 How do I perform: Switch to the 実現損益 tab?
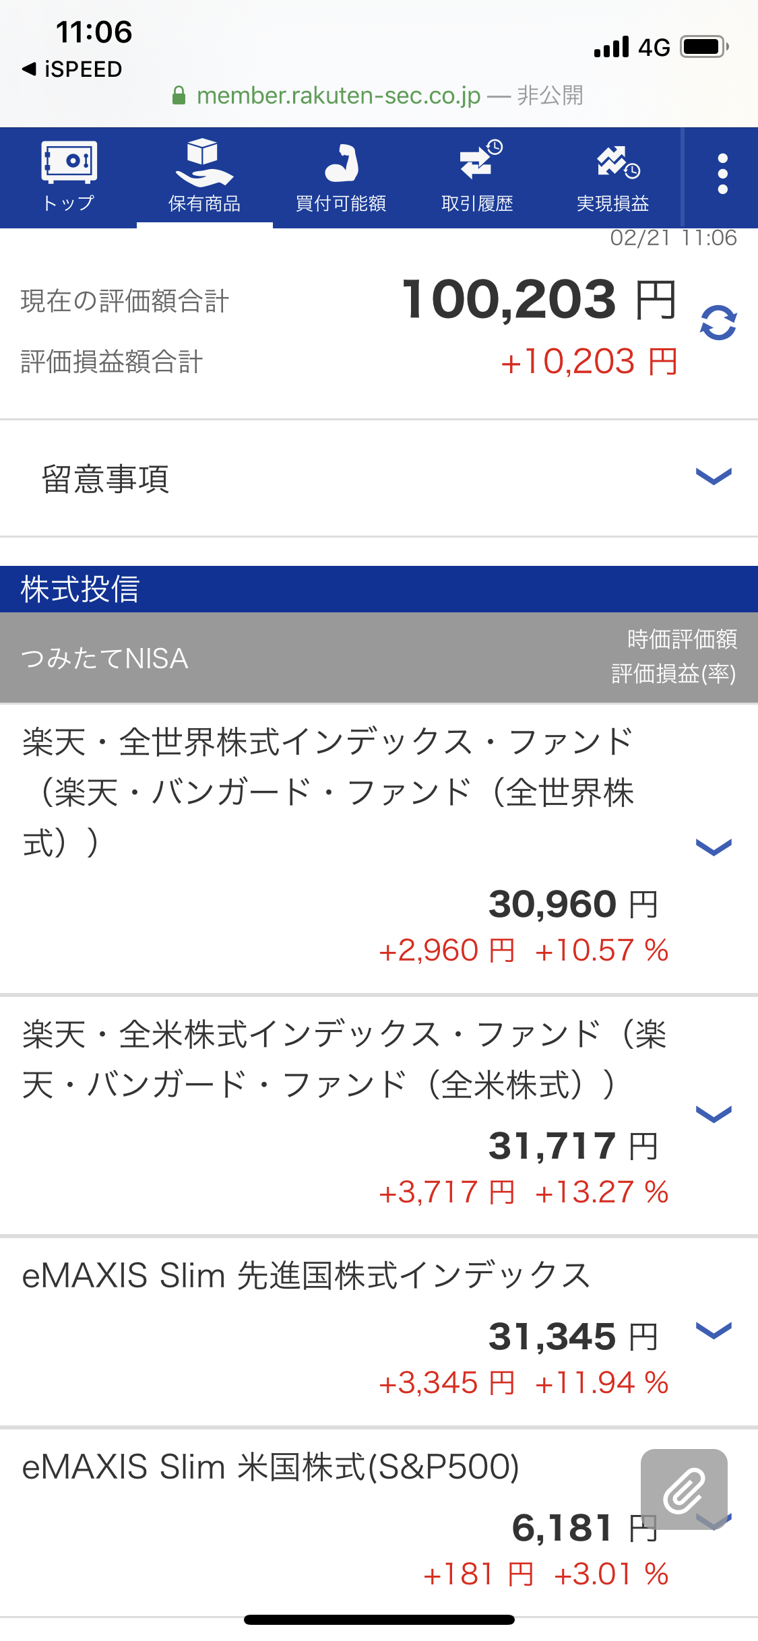pos(612,203)
